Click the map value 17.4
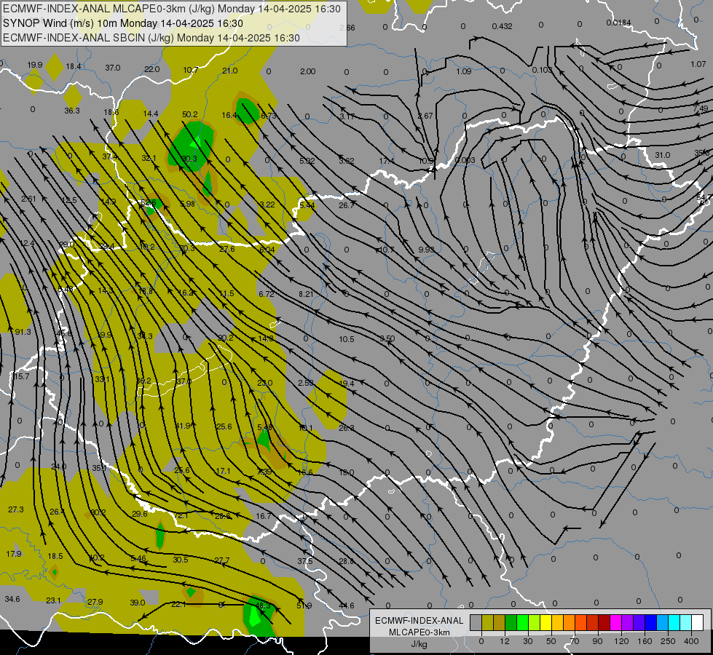This screenshot has width=713, height=655. 387,161
